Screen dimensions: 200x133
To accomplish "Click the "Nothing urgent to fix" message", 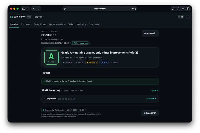I will pyautogui.click(x=69, y=81).
